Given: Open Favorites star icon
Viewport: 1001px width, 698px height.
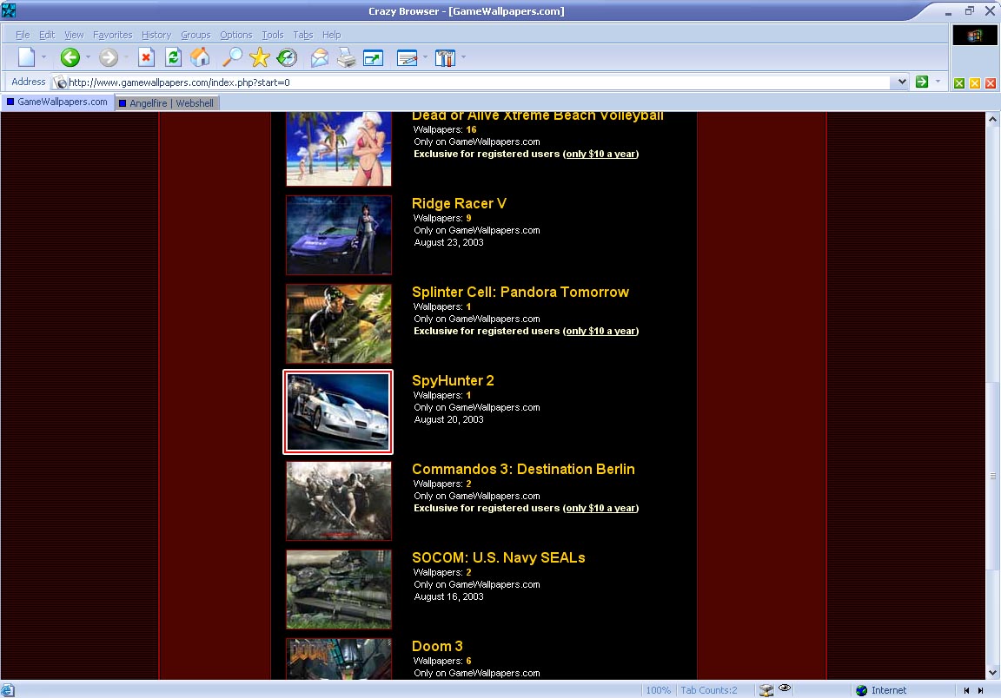Looking at the screenshot, I should (x=259, y=57).
